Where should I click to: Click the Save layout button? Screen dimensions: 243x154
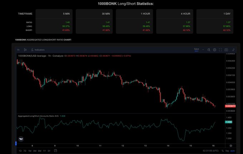(x=196, y=50)
